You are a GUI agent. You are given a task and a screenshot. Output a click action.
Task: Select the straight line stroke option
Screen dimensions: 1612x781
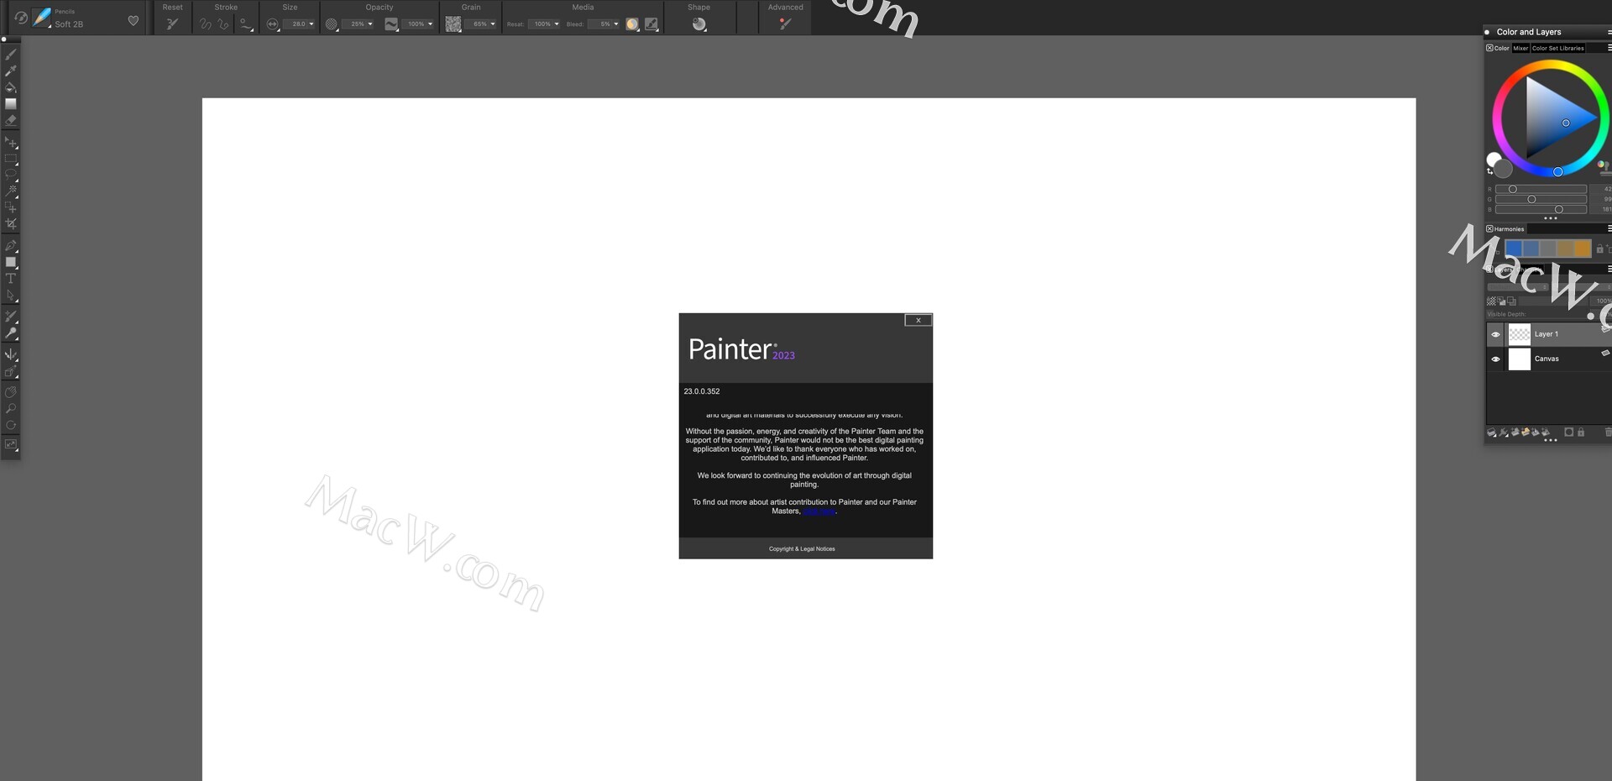[x=223, y=24]
